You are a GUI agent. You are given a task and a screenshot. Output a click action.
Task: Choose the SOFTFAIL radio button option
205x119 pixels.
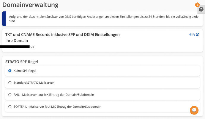pos(10,107)
